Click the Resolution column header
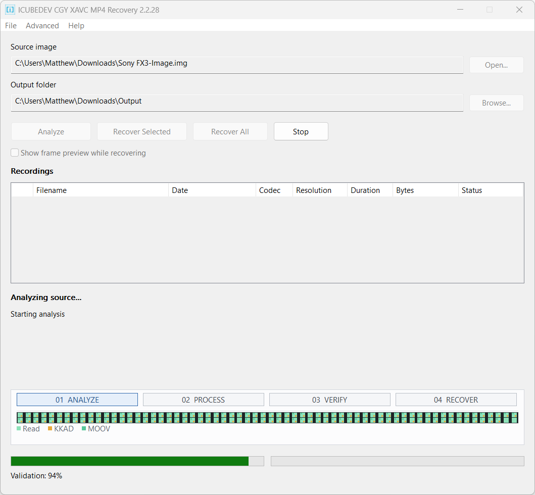 [320, 190]
